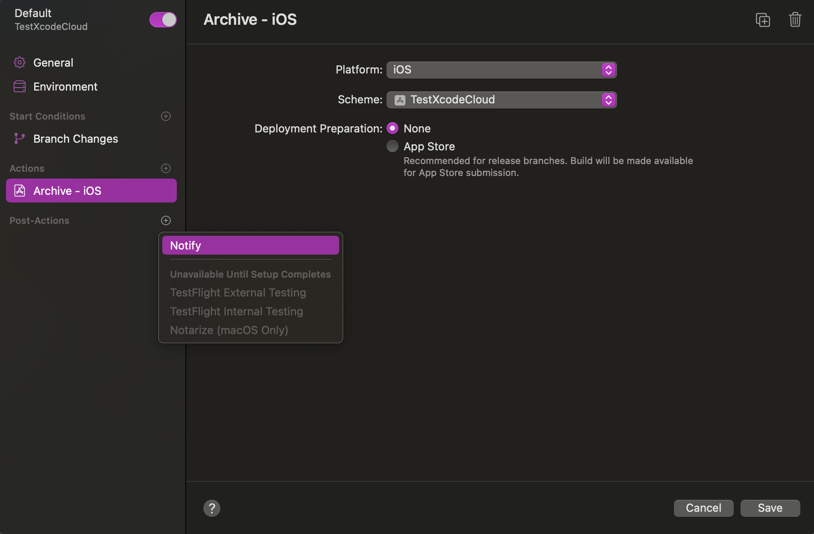
Task: Duplicate the Archive - iOS action
Action: coord(763,20)
